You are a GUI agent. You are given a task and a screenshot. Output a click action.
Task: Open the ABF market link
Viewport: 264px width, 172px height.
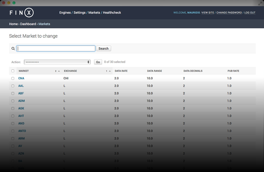coord(21,93)
